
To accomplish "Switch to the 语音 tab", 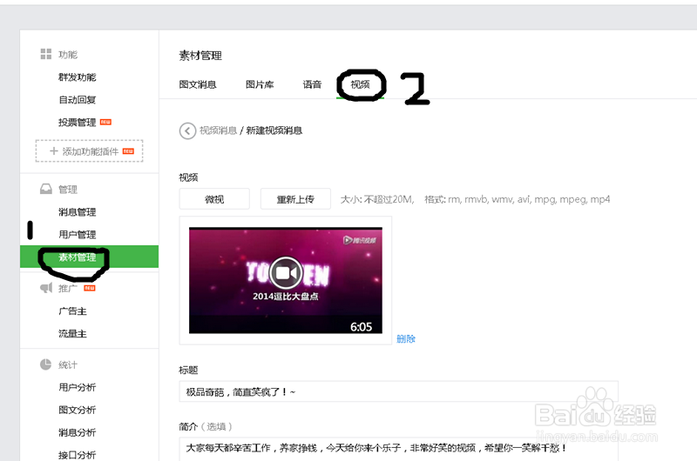I will (x=312, y=84).
